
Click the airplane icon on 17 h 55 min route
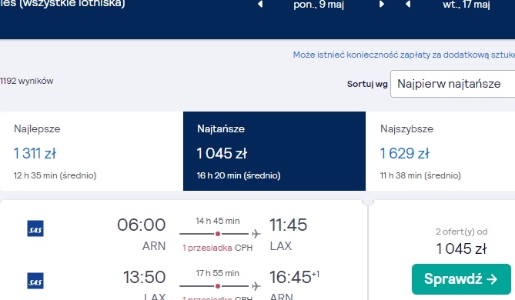tap(256, 286)
